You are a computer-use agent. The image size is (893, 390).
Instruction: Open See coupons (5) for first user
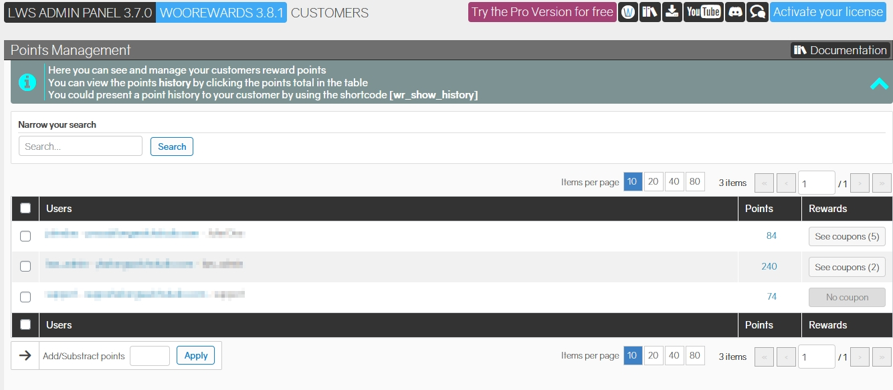tap(847, 236)
